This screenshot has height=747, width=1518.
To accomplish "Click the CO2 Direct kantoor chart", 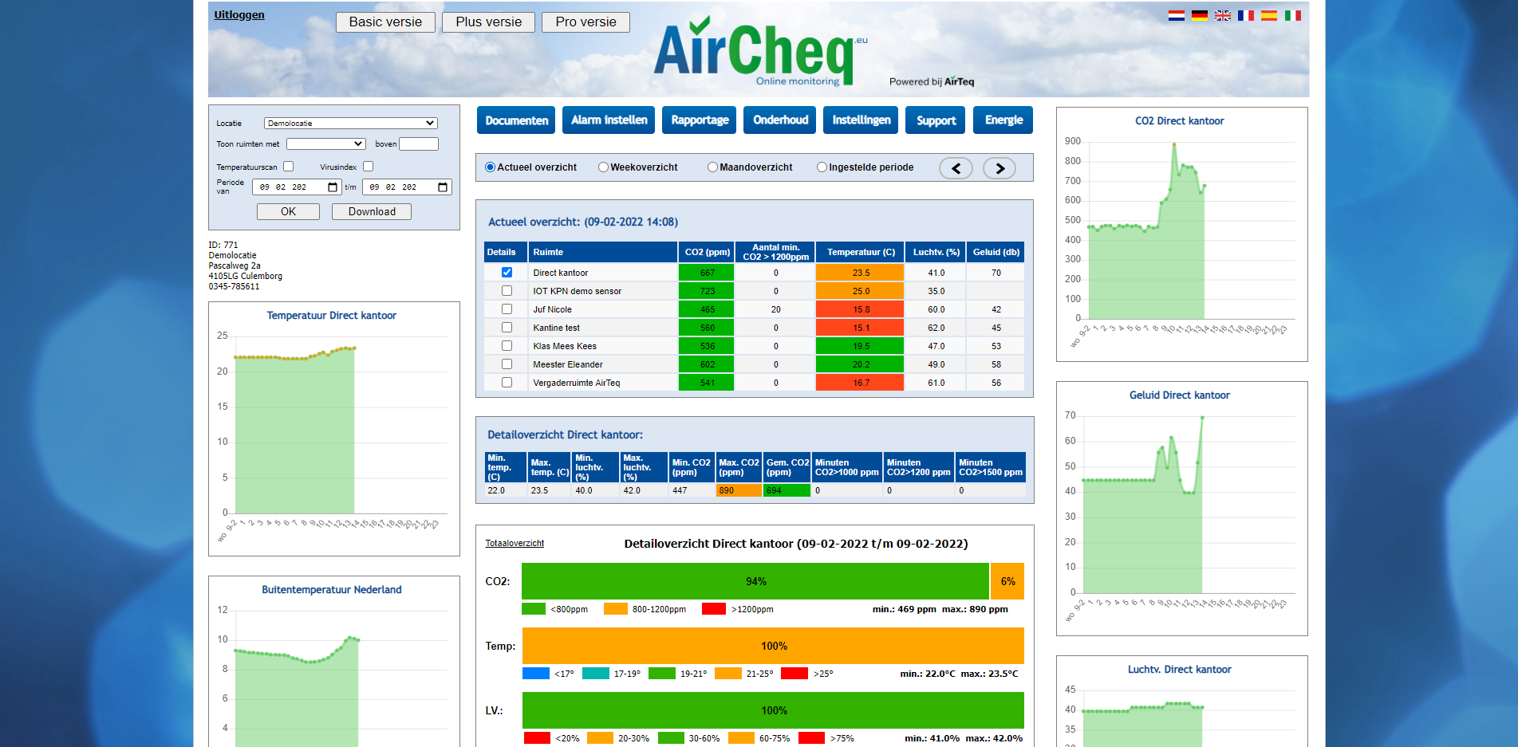I will coord(1181,234).
